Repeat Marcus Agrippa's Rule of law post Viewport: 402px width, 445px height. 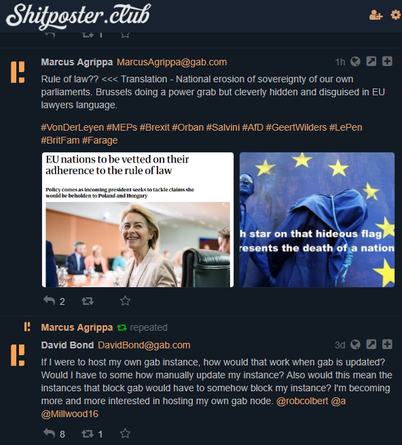click(88, 301)
